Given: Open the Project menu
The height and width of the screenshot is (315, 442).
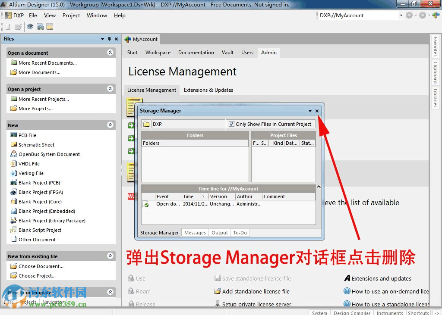Looking at the screenshot, I should pos(71,15).
